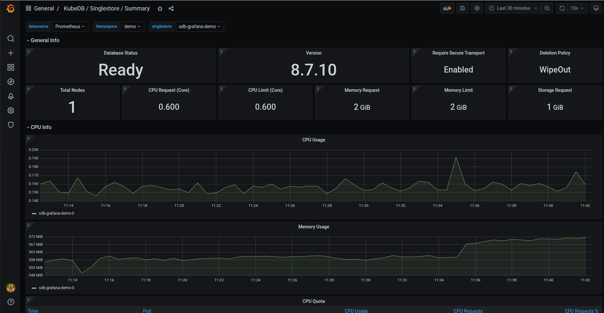The width and height of the screenshot is (604, 313).
Task: Open the CPU Usage panel title menu
Action: pyautogui.click(x=314, y=140)
